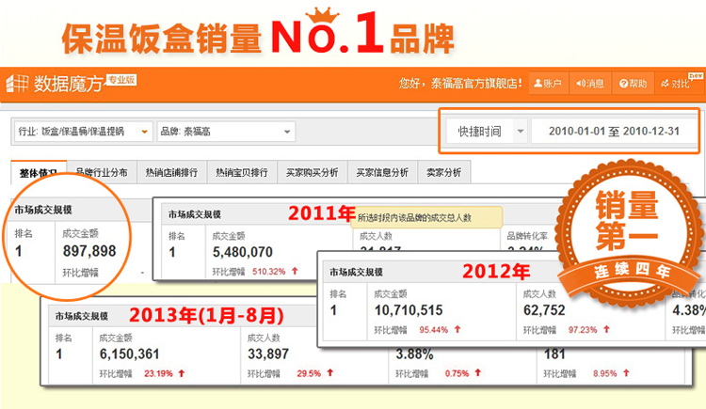Screen dimensions: 706x409
Task: Click the 所选时段内该品牌的成交总人数 tooltip
Action: (x=425, y=218)
